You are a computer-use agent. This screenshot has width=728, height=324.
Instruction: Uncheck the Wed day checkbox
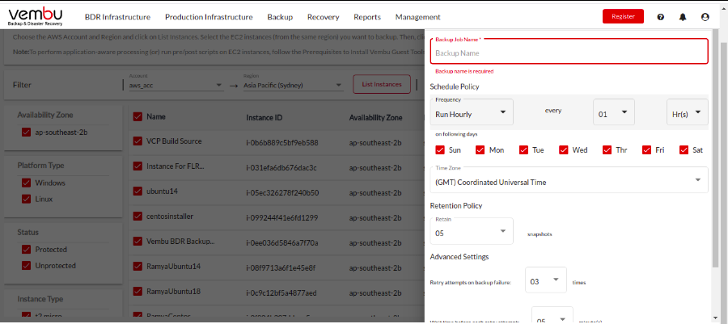[x=564, y=149]
